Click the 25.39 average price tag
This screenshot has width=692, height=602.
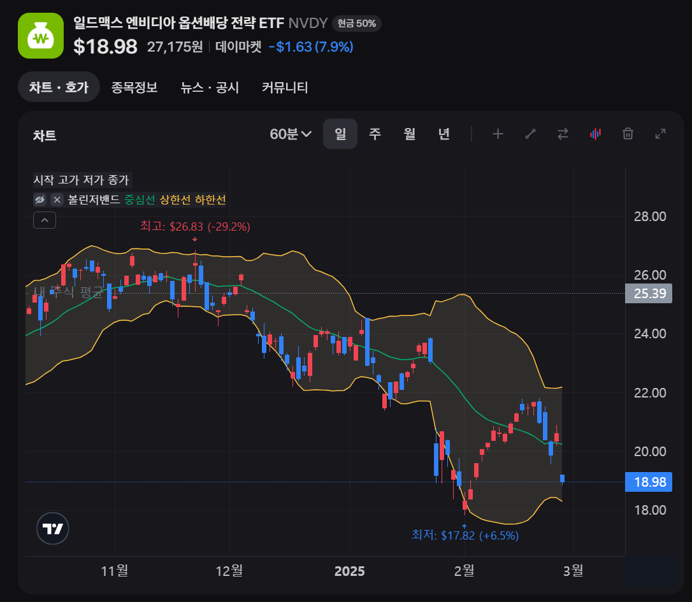point(649,293)
